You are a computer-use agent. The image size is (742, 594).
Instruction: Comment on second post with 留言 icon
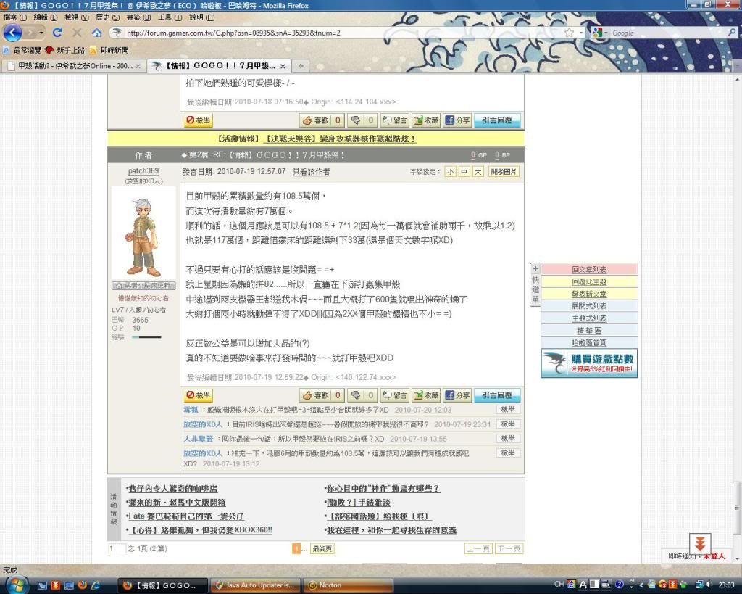coord(395,395)
